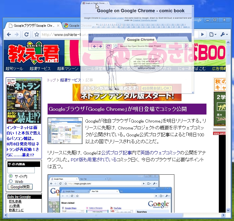
Task: Click the scroll down arrow of comic overlay
Action: tap(193, 93)
